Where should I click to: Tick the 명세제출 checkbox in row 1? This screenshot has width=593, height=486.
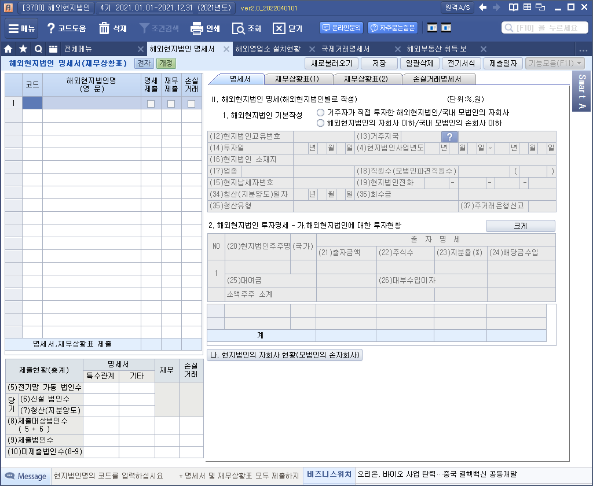(151, 104)
